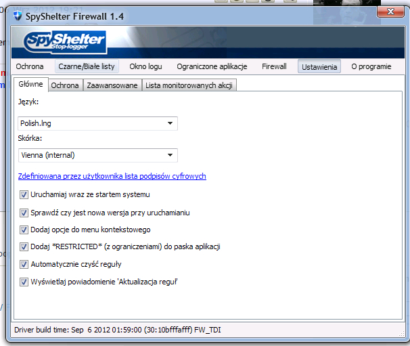This screenshot has height=346, width=410.
Task: Toggle 'Uruchamiaj wraz ze startem systemu' checkbox
Action: (x=24, y=194)
